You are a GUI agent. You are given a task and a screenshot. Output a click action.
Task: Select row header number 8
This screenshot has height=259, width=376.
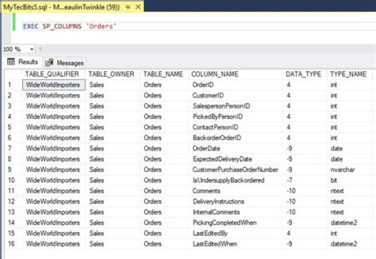coord(13,159)
